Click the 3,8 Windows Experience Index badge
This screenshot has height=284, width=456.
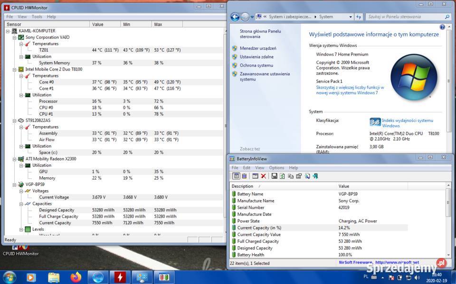(x=375, y=122)
